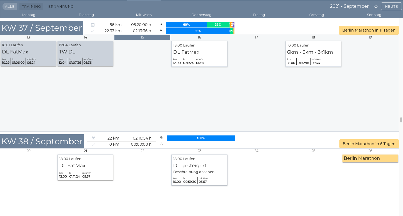The image size is (403, 216).
Task: Click the Berlin Marathon in 11 Tagen badge
Action: click(369, 30)
